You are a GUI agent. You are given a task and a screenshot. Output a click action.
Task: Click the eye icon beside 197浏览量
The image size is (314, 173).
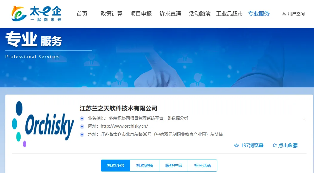pyautogui.click(x=237, y=145)
